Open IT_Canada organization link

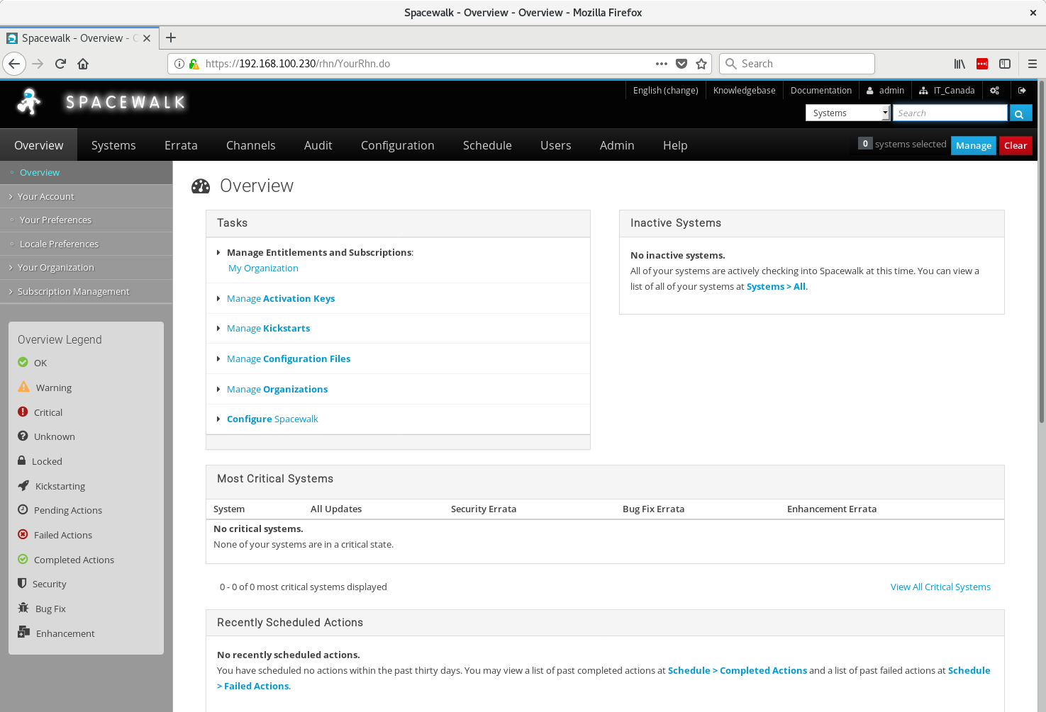(947, 91)
